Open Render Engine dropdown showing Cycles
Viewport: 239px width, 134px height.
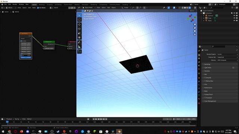point(227,54)
